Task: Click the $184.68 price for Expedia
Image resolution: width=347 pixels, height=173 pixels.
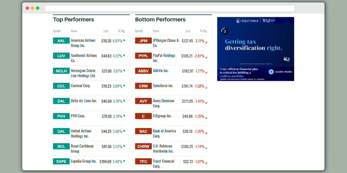Action: (105, 162)
